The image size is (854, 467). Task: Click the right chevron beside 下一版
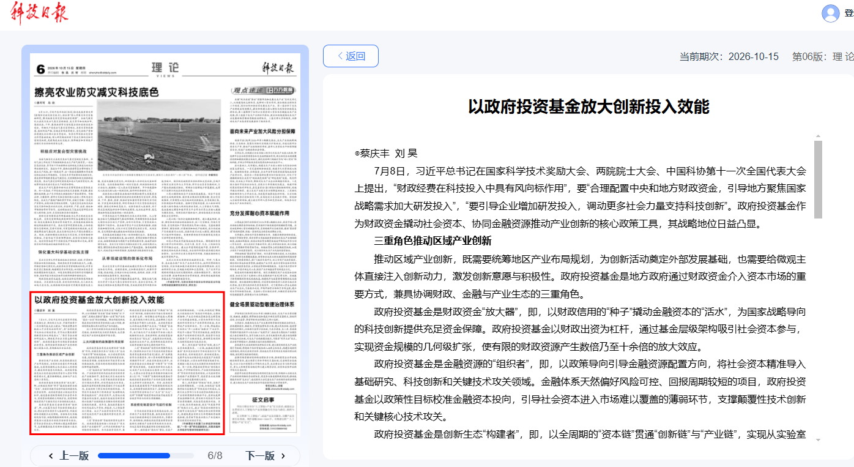point(283,455)
